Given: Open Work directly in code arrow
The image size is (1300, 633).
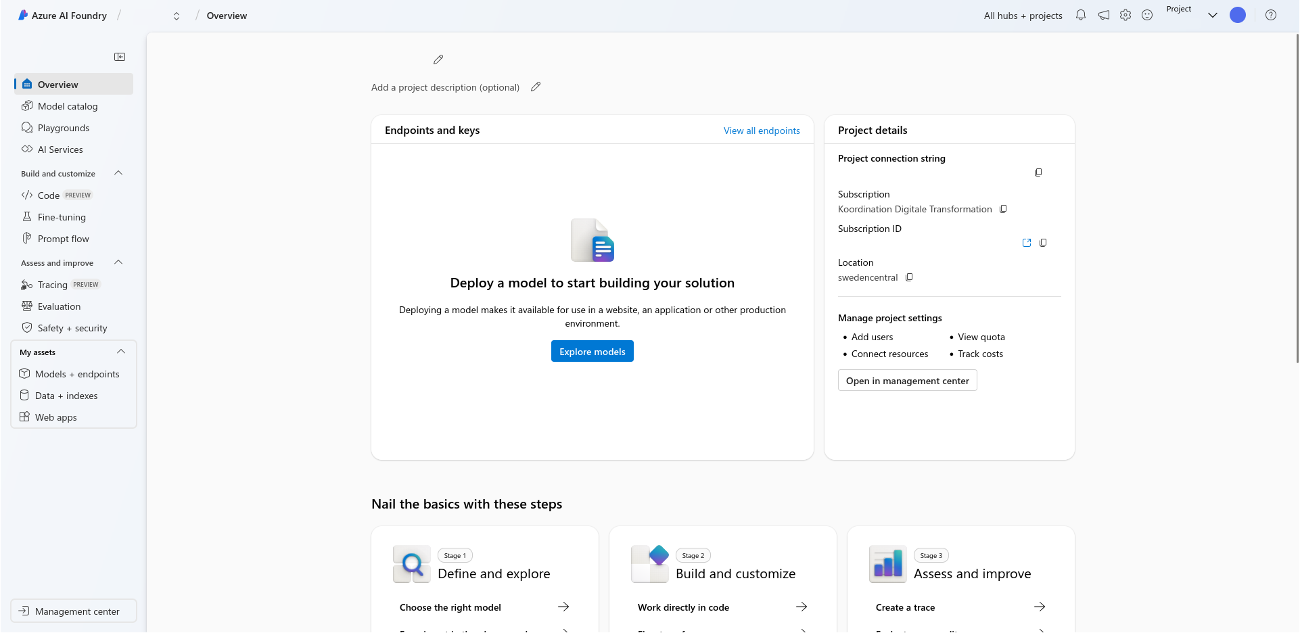Looking at the screenshot, I should [802, 607].
